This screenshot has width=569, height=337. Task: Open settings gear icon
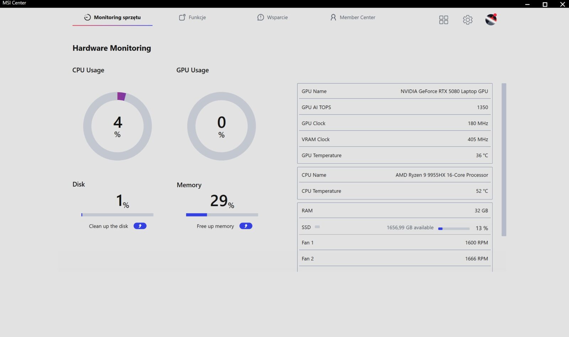468,20
